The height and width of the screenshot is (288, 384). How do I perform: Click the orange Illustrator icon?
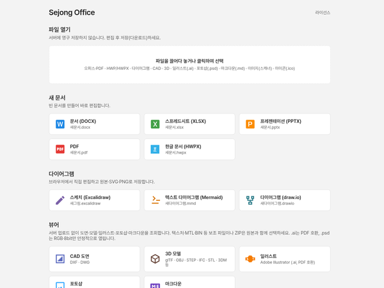[x=250, y=259]
